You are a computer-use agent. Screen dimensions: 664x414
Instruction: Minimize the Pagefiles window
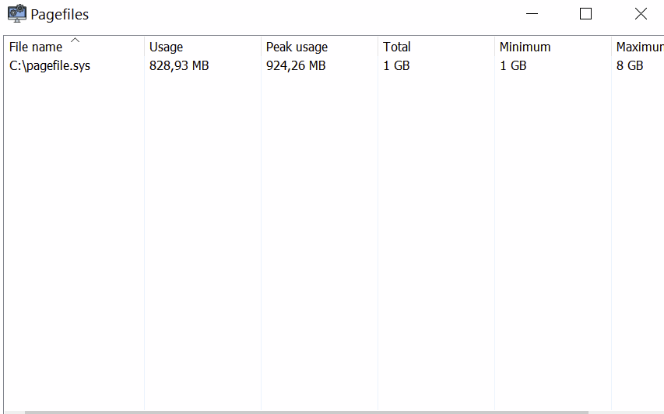[532, 14]
